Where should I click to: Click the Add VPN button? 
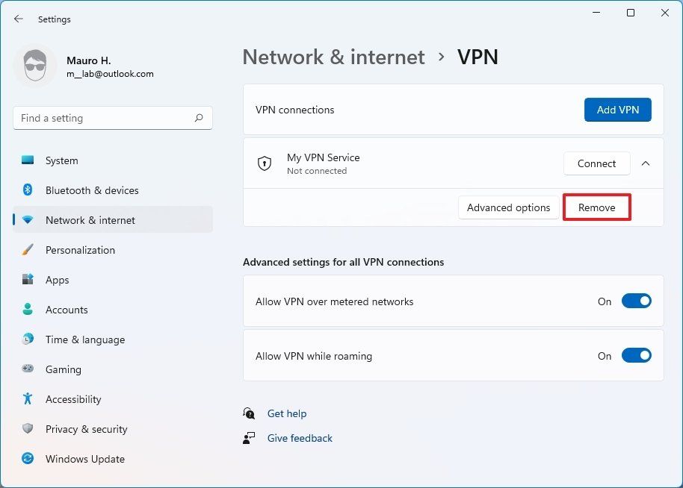[617, 109]
